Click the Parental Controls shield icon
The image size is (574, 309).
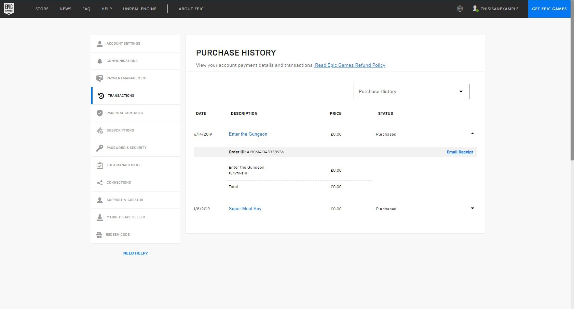point(100,113)
